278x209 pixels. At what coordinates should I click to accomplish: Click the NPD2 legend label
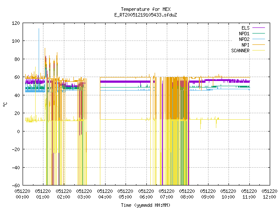(x=244, y=39)
